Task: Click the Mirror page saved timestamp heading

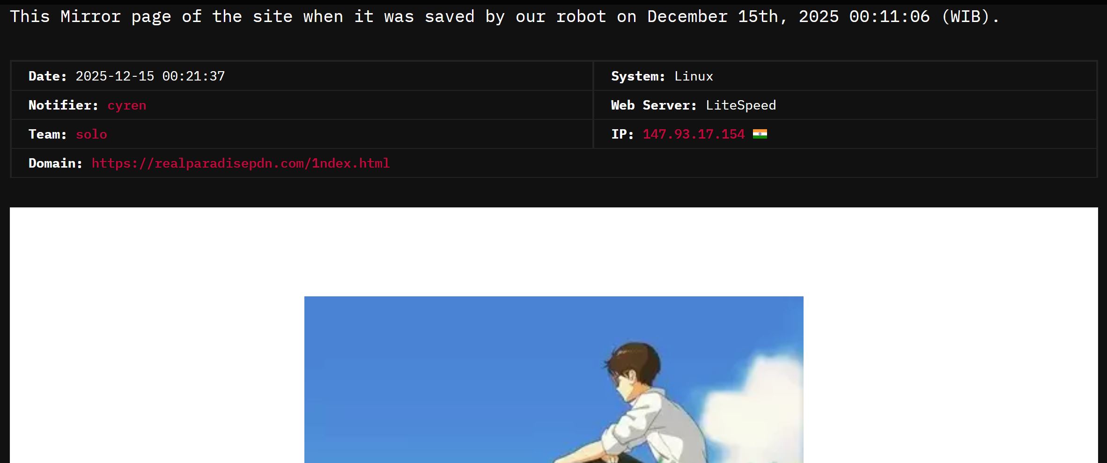Action: coord(505,17)
